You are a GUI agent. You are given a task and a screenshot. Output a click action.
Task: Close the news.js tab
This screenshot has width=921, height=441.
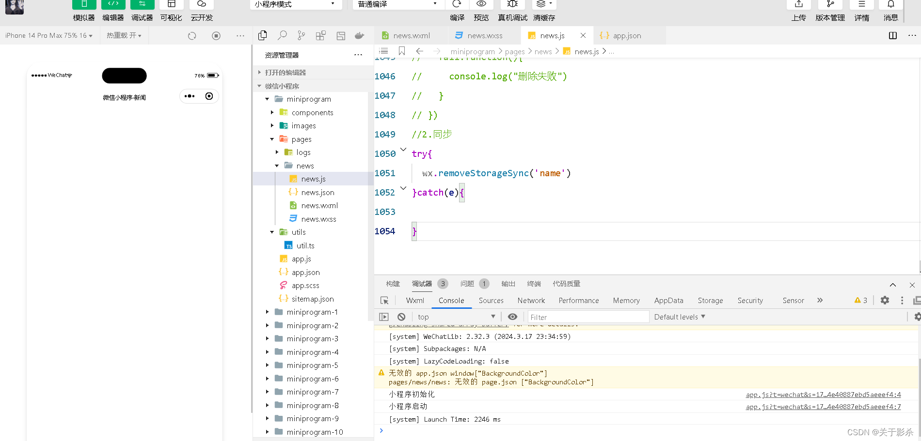[583, 35]
